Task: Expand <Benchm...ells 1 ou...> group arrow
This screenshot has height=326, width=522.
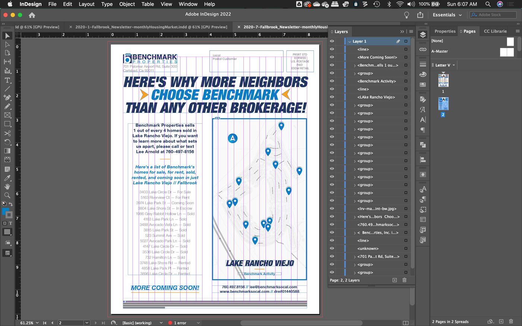Action: coord(355,65)
